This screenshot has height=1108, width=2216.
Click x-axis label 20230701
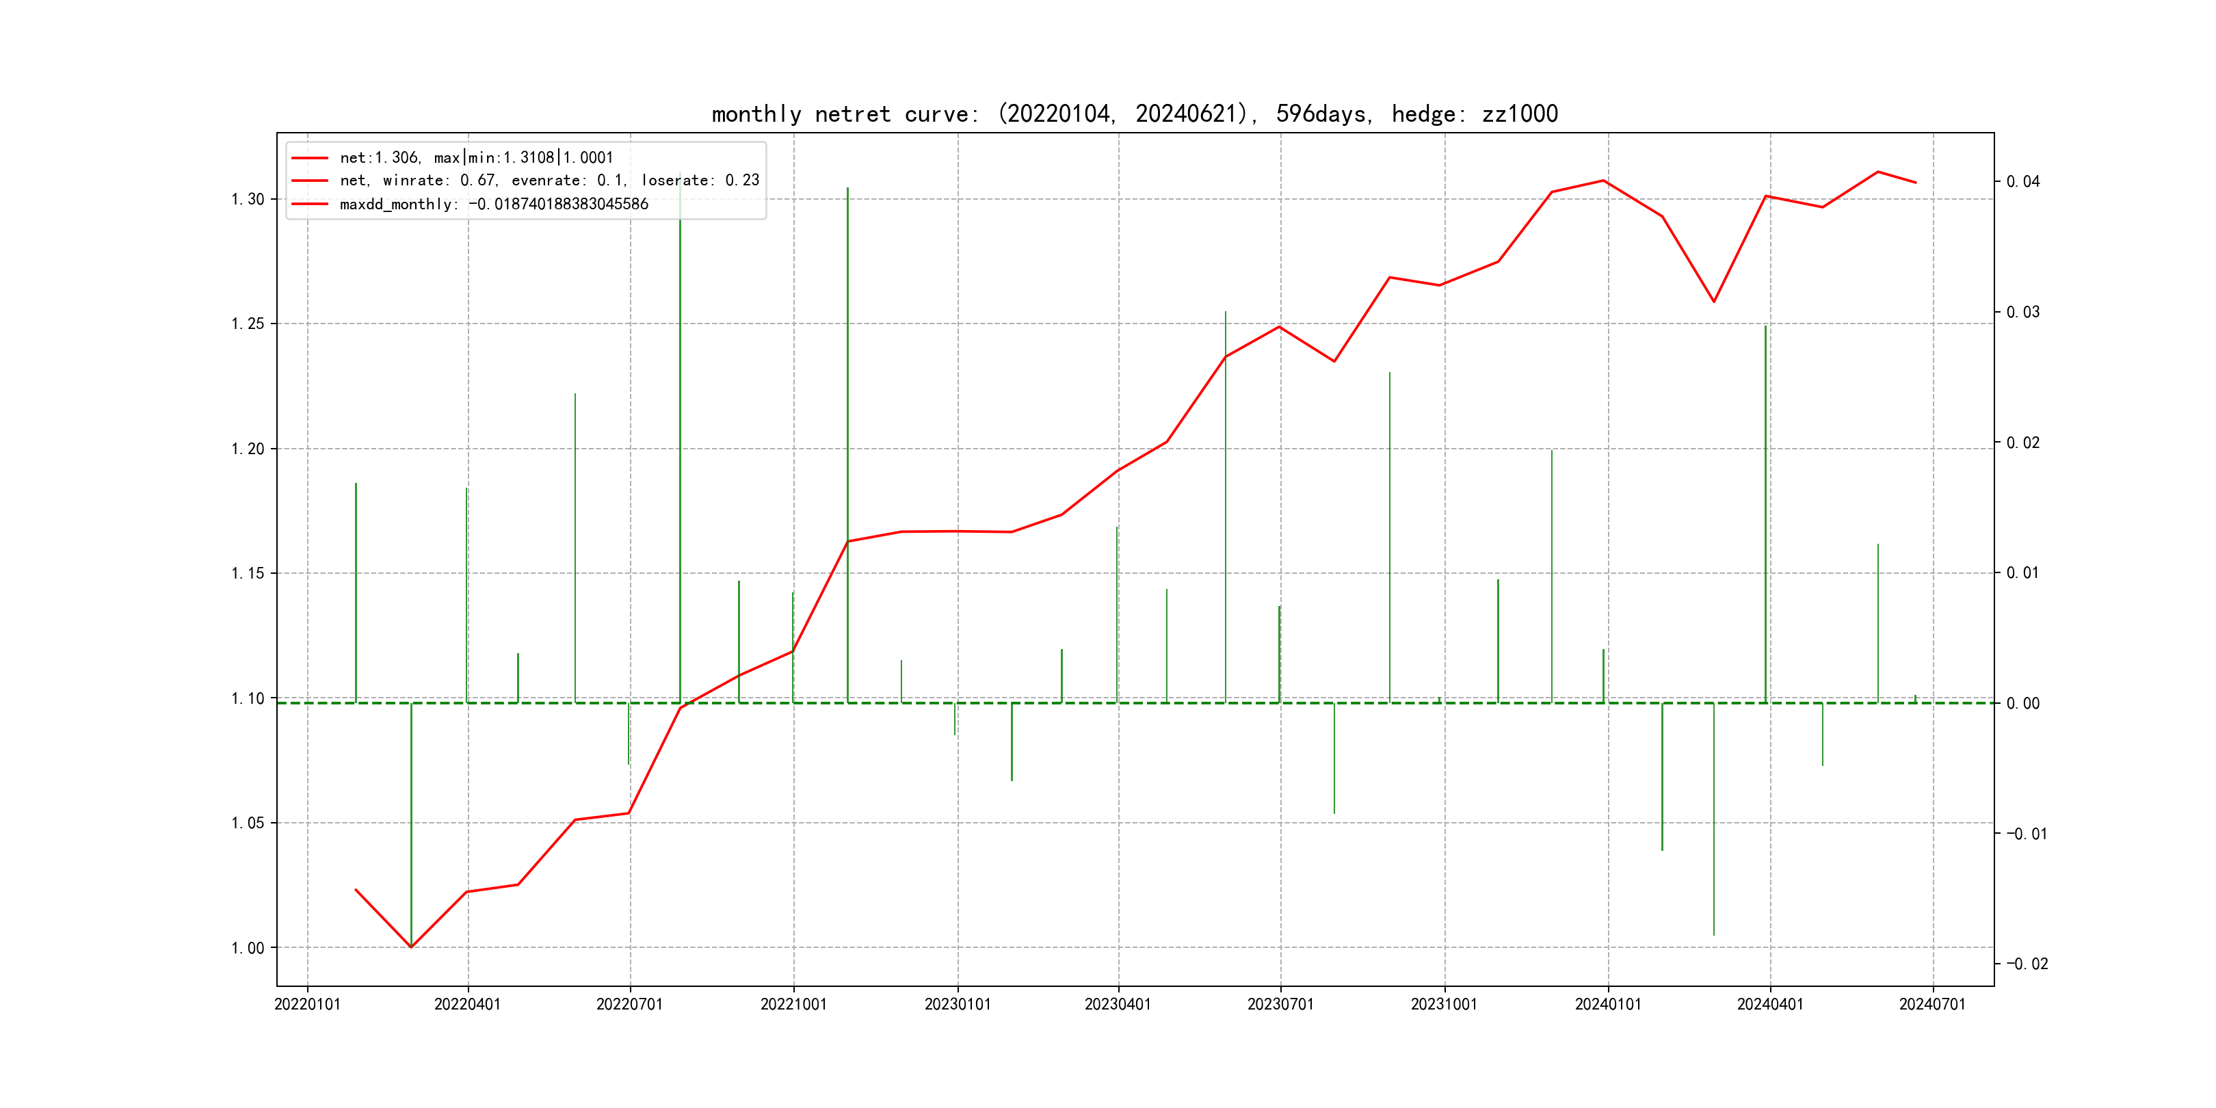click(x=1280, y=1004)
